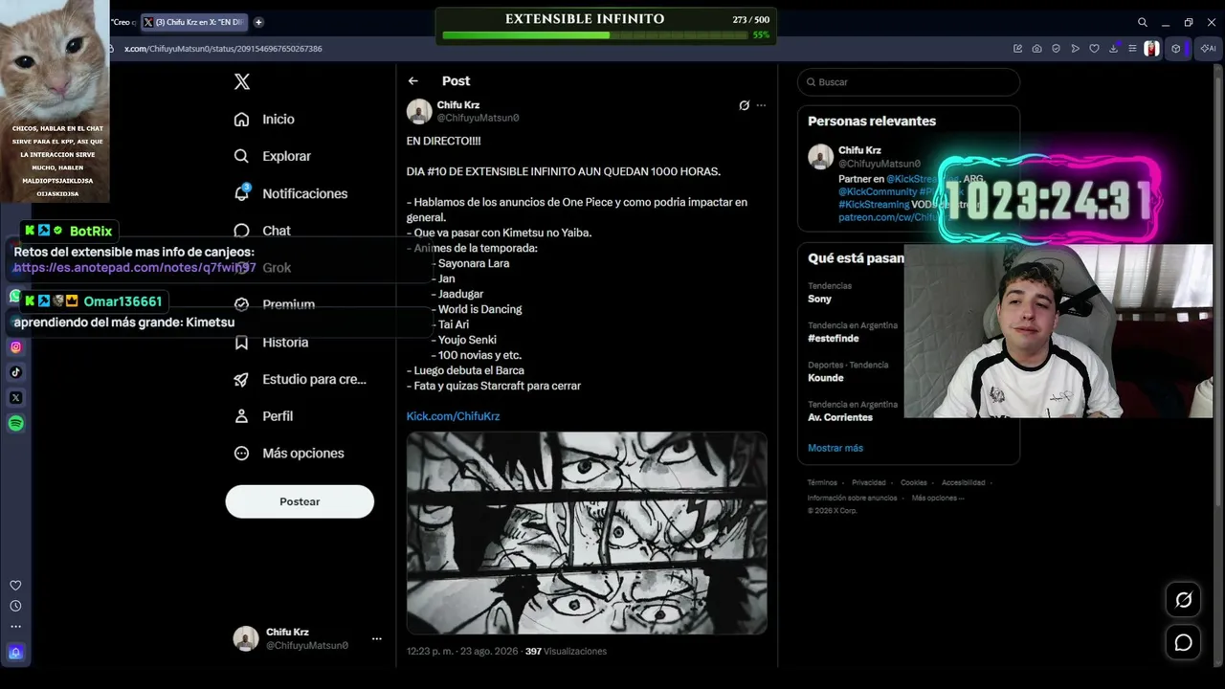This screenshot has height=689, width=1225.
Task: Open the floating Grok button
Action: coord(1184,600)
